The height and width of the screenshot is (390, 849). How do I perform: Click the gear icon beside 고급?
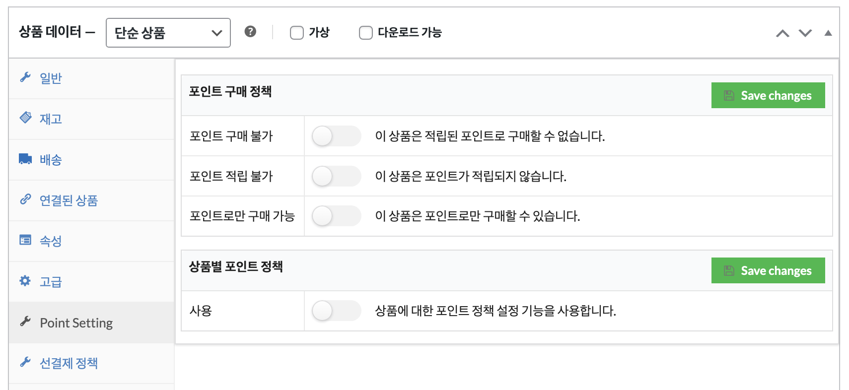pyautogui.click(x=25, y=281)
